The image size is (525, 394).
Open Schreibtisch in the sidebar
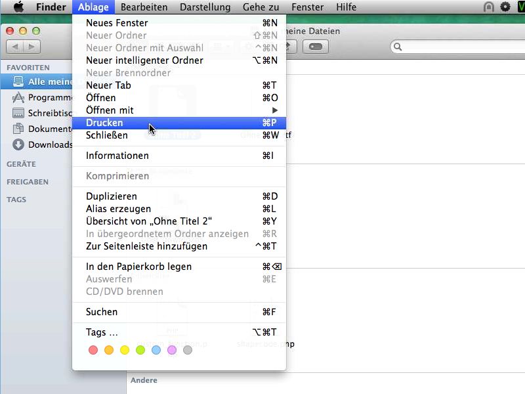36,113
